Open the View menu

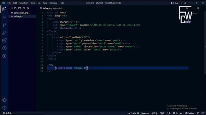click(33, 3)
